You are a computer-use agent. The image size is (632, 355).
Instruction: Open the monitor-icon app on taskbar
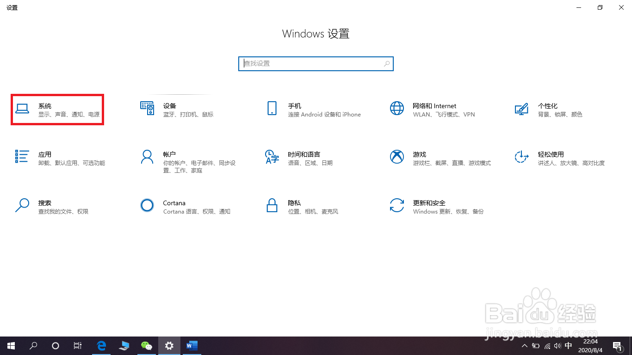click(124, 345)
